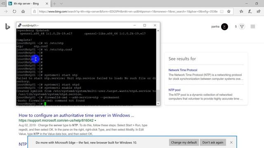Open the Bing hamburger menu
This screenshot has height=148, width=264.
[x=253, y=26]
